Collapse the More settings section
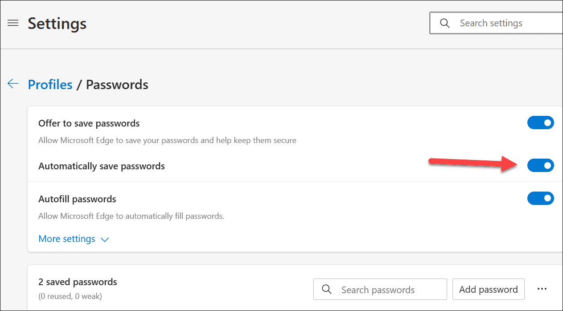 pos(67,239)
